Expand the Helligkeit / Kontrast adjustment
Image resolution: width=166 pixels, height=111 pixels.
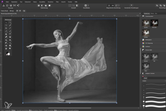tap(154, 73)
